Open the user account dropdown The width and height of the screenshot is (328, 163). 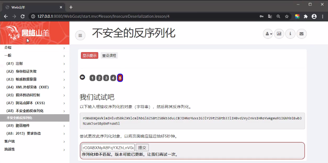pos(268,34)
